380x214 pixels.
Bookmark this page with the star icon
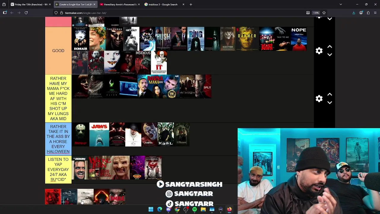pyautogui.click(x=324, y=13)
